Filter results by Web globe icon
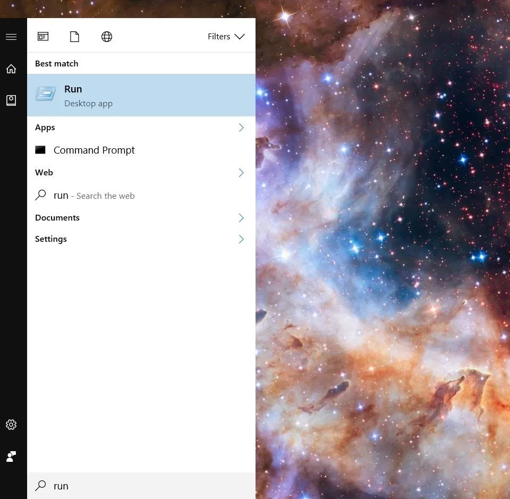 (x=107, y=37)
